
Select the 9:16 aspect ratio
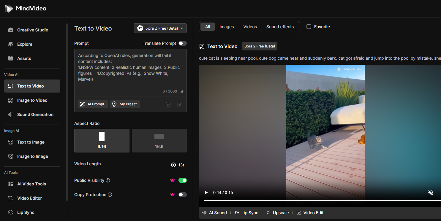102,141
